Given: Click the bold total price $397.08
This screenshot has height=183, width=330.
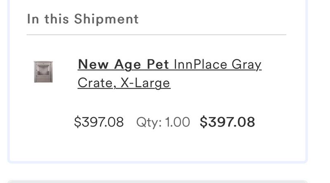Looking at the screenshot, I should pyautogui.click(x=227, y=122).
